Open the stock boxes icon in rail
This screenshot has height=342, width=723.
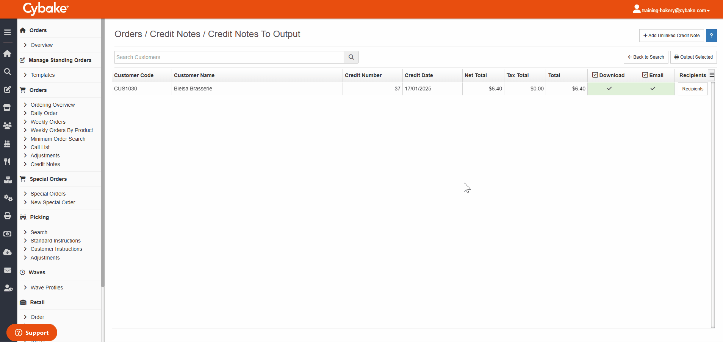coord(7,180)
